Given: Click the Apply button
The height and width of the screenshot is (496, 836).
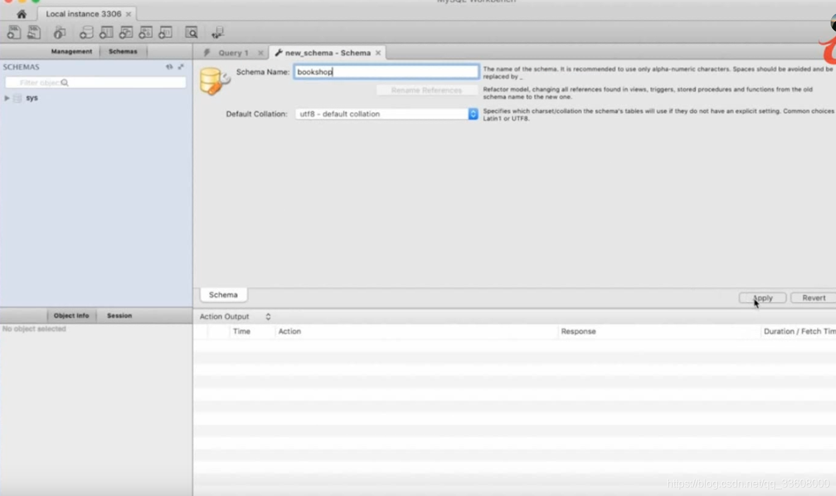Looking at the screenshot, I should (762, 298).
